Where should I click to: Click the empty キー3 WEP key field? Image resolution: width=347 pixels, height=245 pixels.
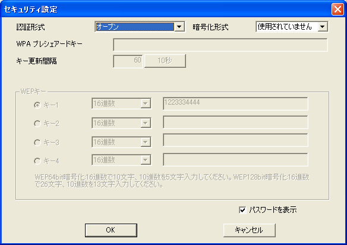pos(235,140)
